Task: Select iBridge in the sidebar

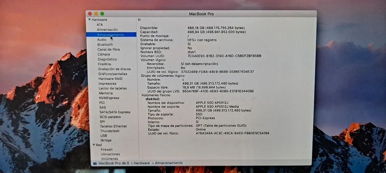Action: click(106, 140)
